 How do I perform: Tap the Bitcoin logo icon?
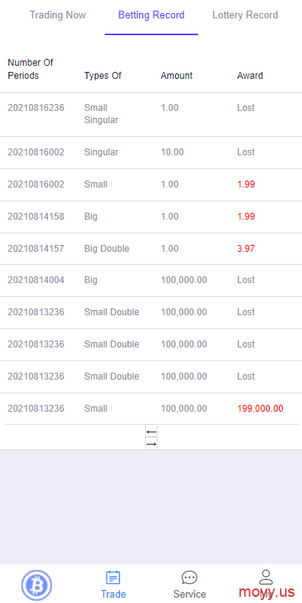(37, 585)
